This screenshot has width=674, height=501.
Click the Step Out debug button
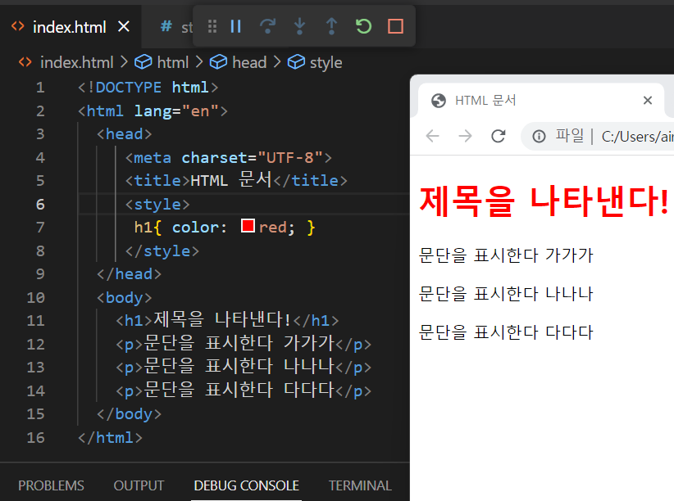click(331, 27)
